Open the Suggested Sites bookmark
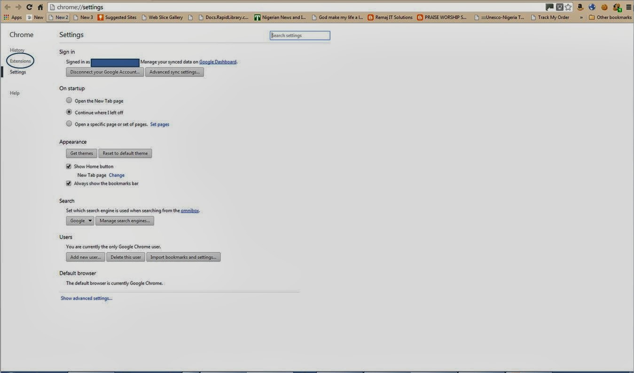 pyautogui.click(x=117, y=17)
